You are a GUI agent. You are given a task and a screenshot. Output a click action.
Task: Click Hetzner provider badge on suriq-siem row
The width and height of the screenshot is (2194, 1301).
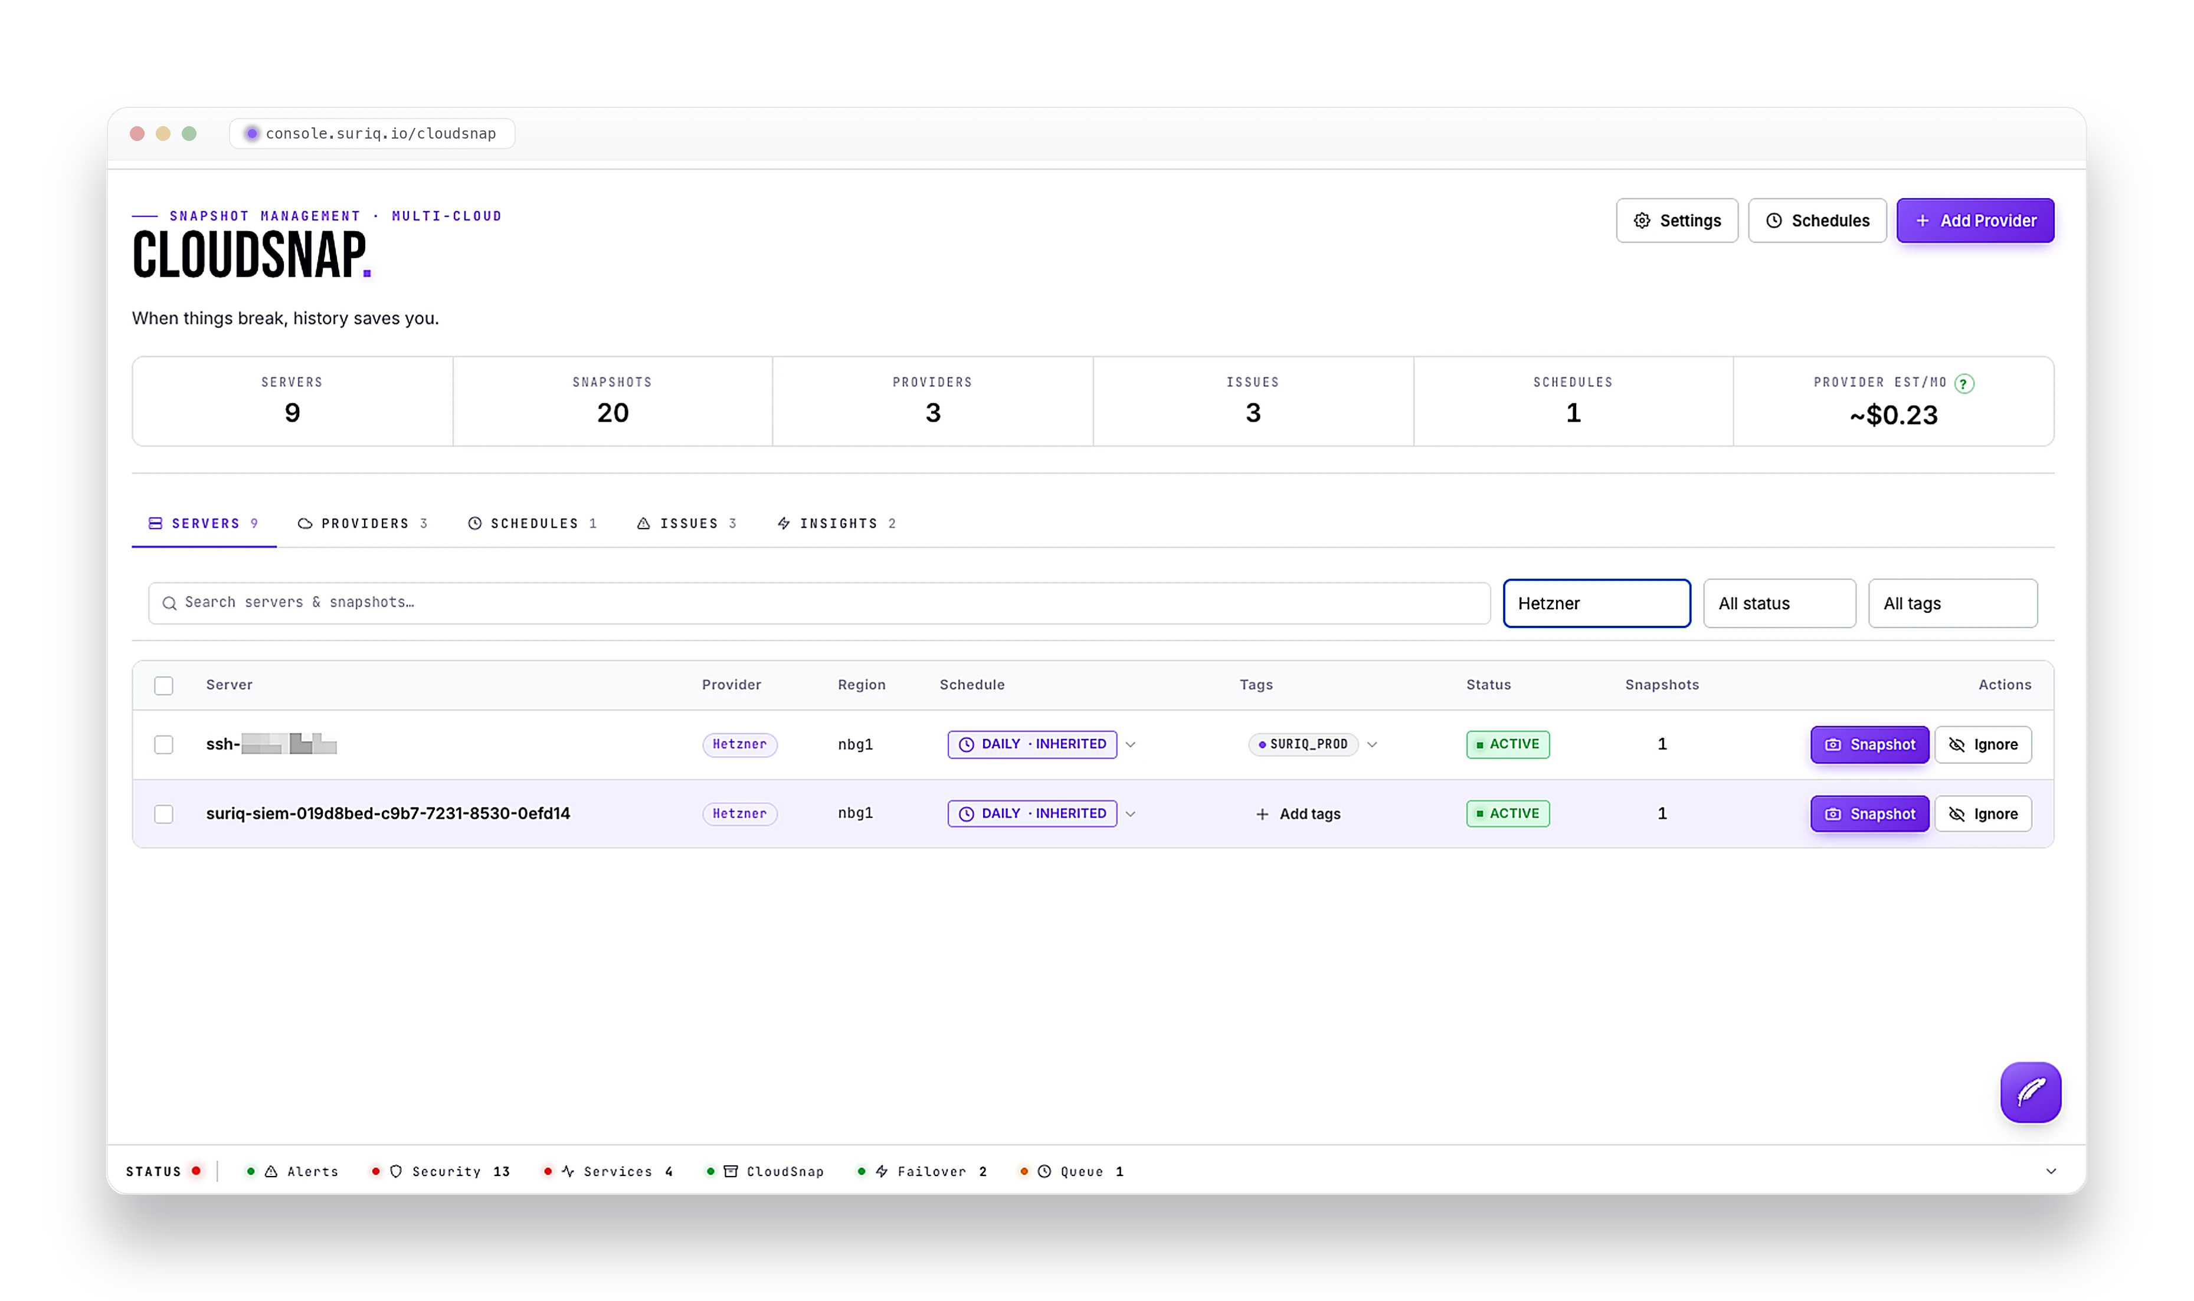[x=739, y=813]
